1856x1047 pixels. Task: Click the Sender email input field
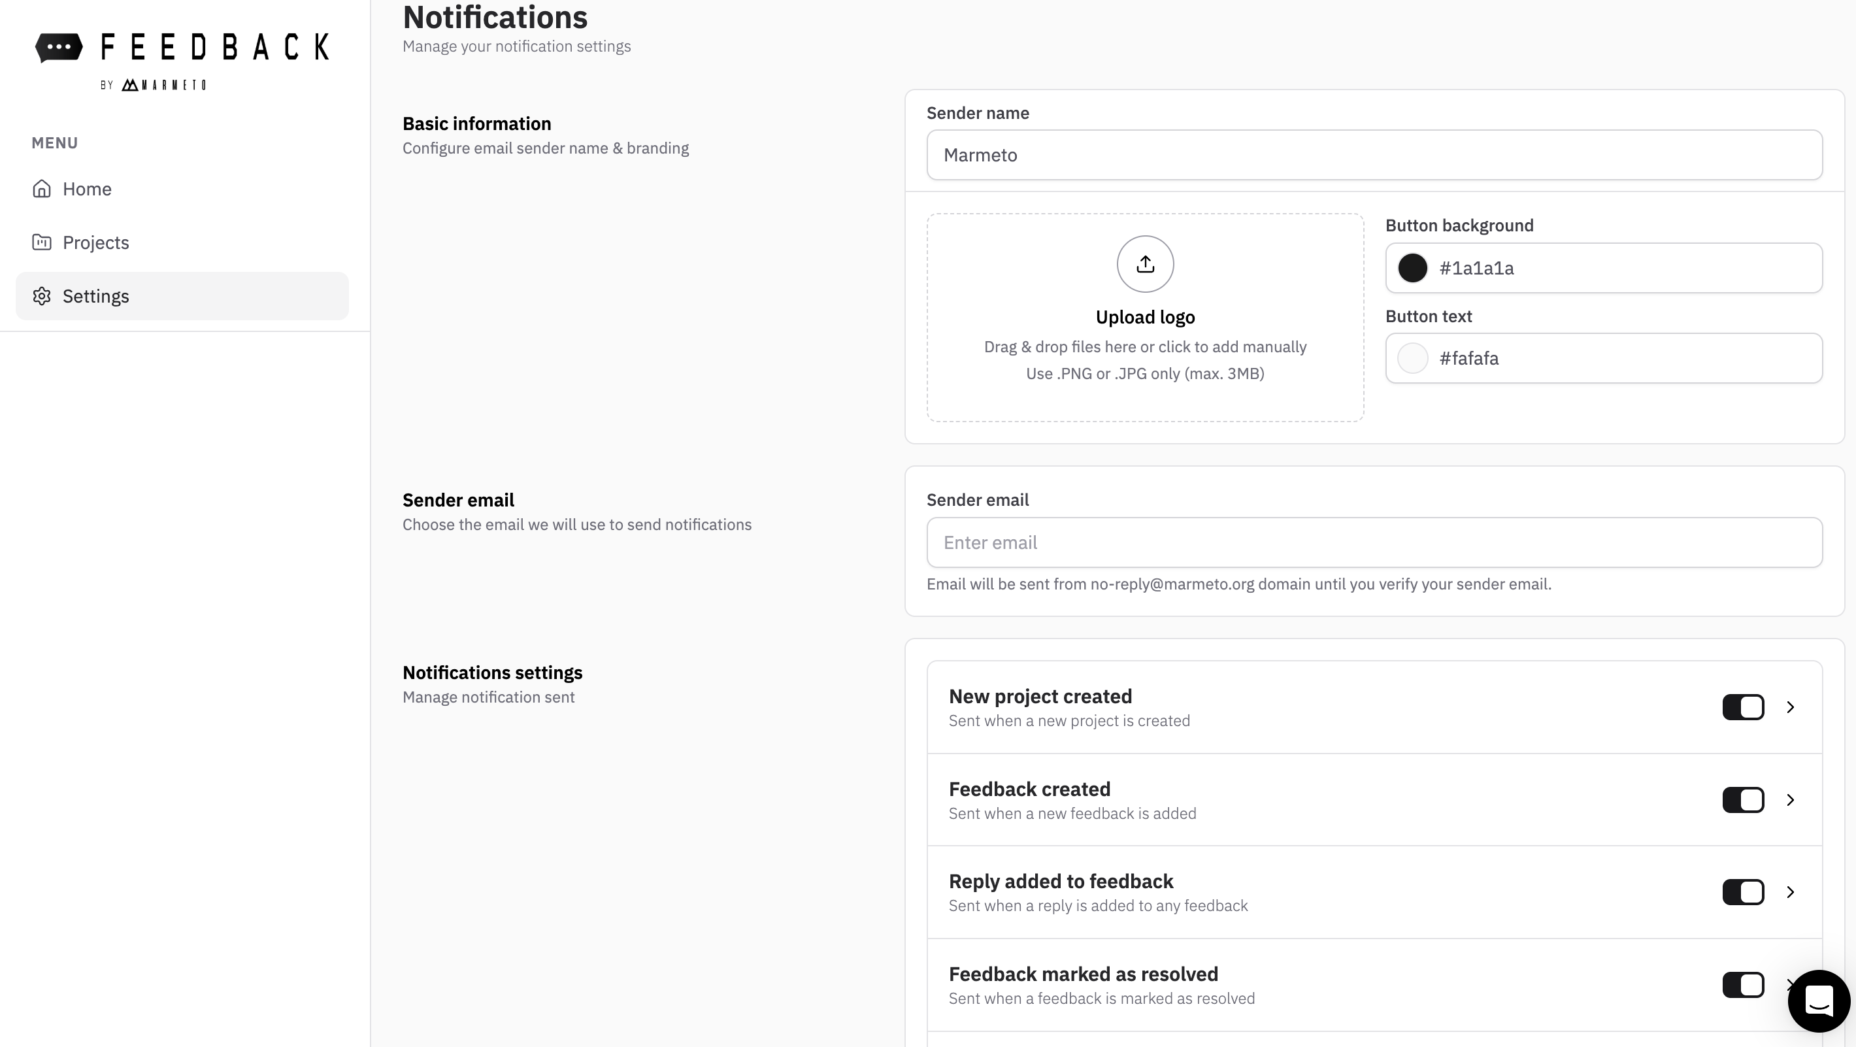1373,542
